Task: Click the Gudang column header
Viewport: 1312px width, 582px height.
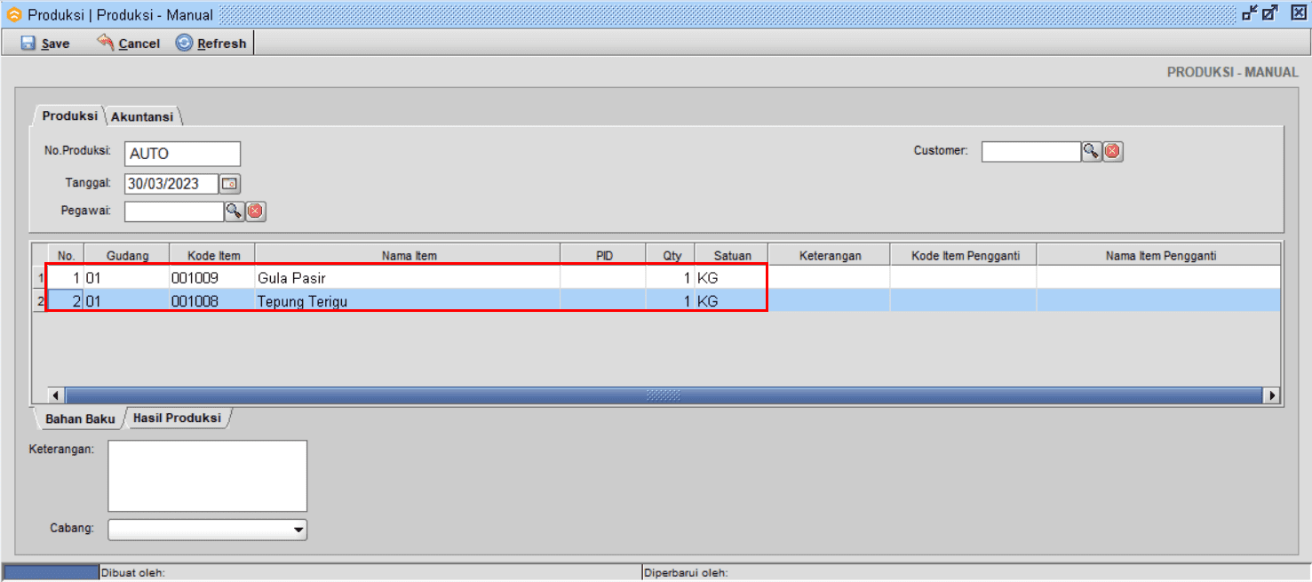Action: (x=127, y=255)
